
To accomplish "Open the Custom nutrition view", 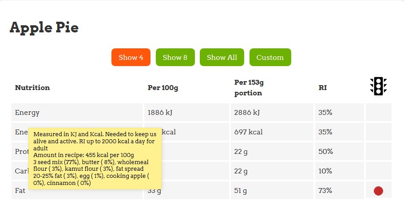I will point(270,57).
